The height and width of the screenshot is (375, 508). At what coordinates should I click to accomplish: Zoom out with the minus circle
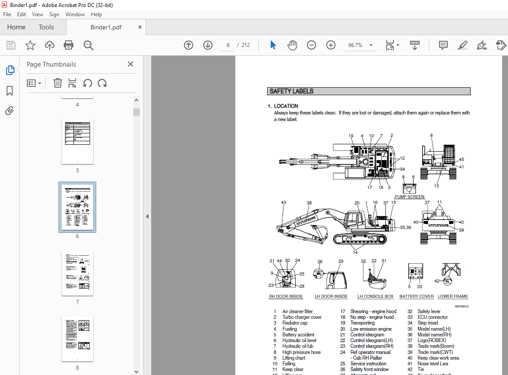click(x=311, y=45)
